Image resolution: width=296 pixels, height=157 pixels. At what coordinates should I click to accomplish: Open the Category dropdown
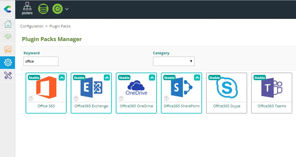pos(174,61)
